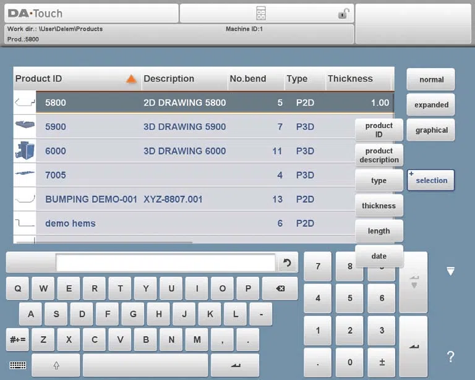Select the 6000 3D product thumbnail
This screenshot has height=380, width=475.
[x=25, y=151]
